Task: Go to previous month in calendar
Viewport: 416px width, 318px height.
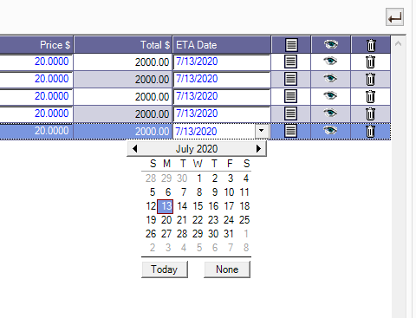Action: click(134, 149)
